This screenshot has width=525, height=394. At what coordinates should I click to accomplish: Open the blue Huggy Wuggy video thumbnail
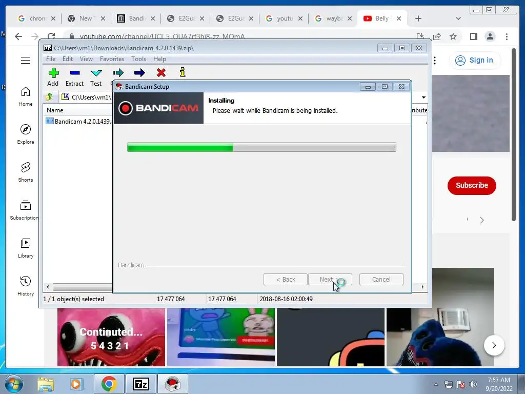(440, 337)
